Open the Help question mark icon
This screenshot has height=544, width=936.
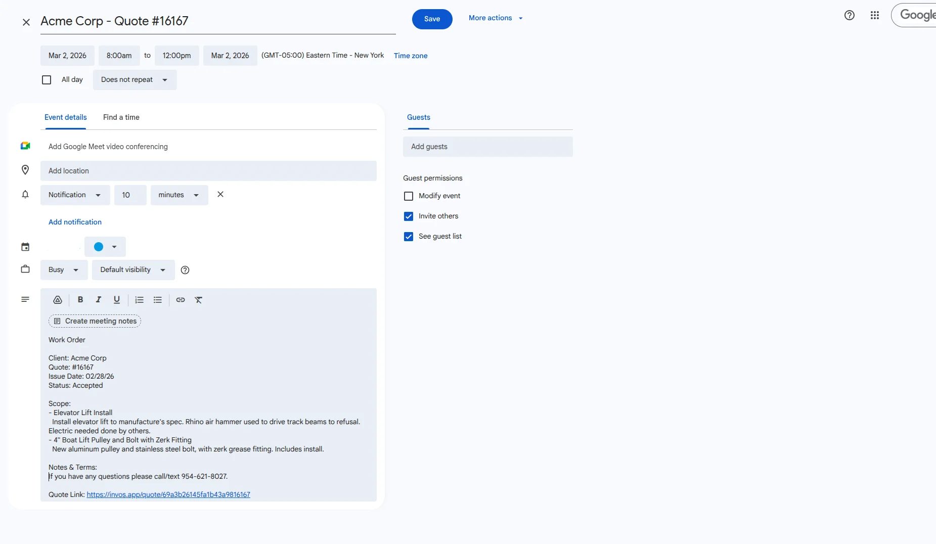click(850, 15)
